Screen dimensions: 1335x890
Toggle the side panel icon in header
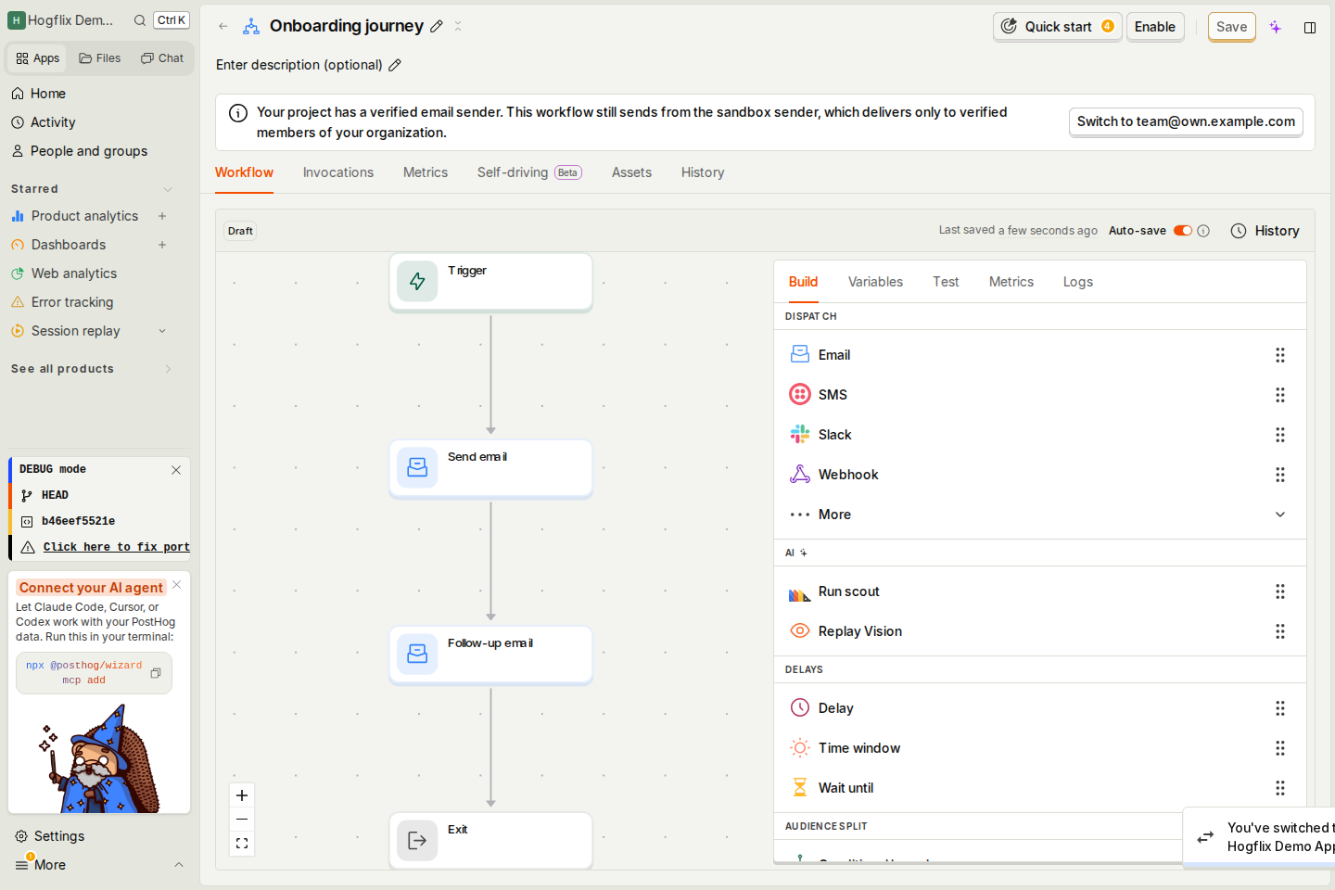coord(1310,27)
